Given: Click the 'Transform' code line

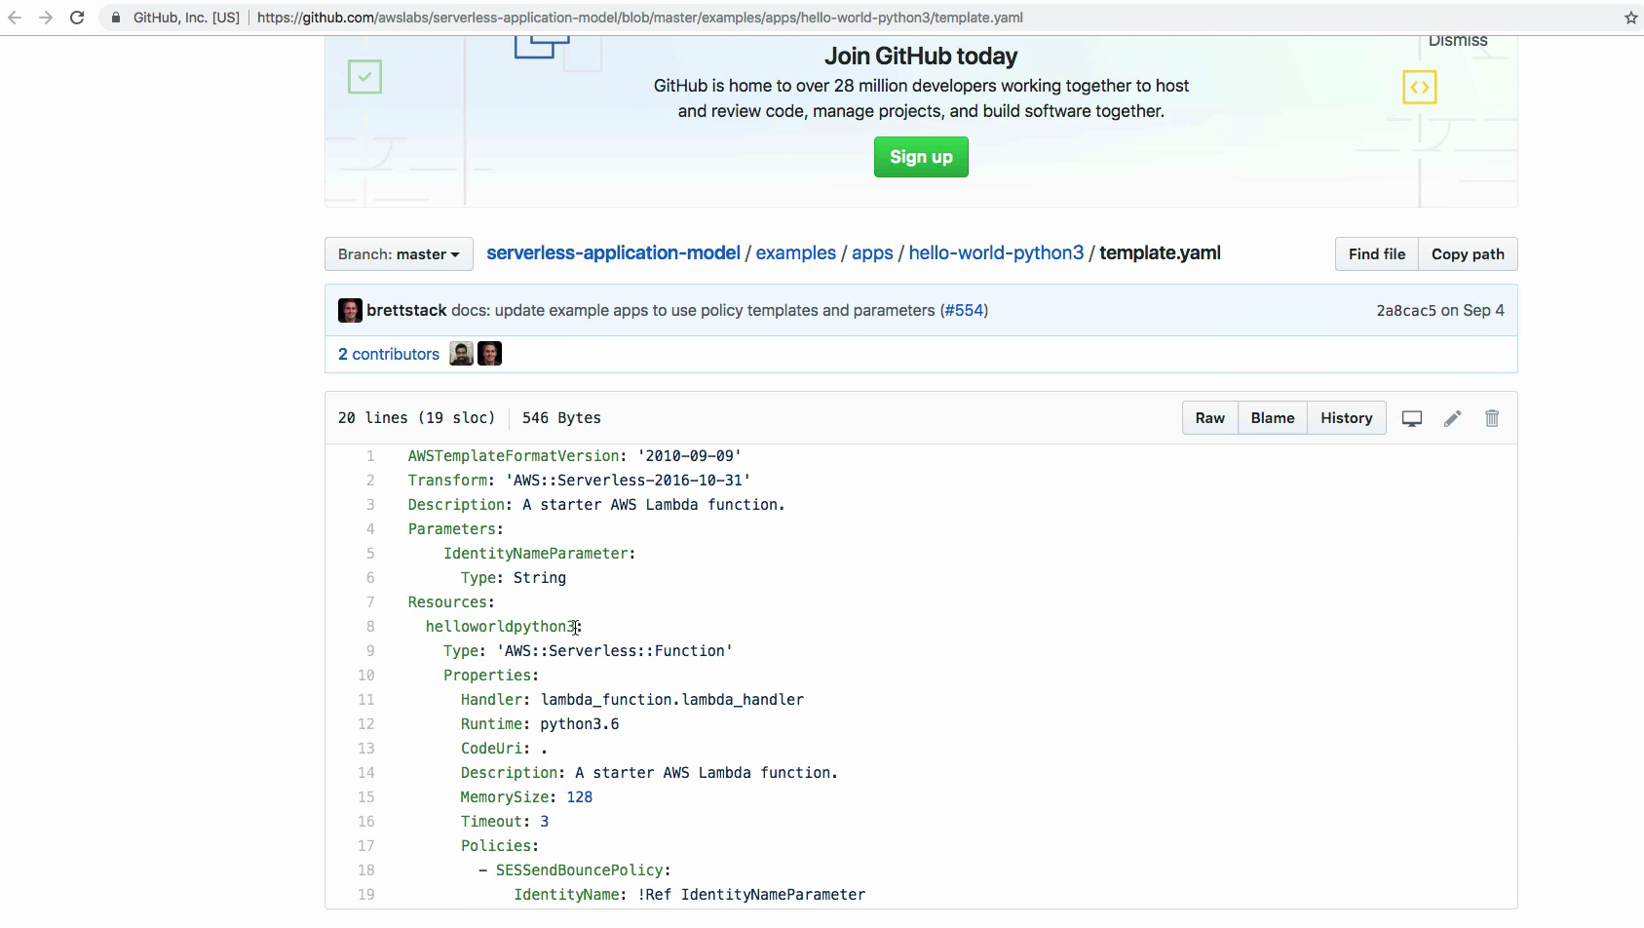Looking at the screenshot, I should pos(579,481).
